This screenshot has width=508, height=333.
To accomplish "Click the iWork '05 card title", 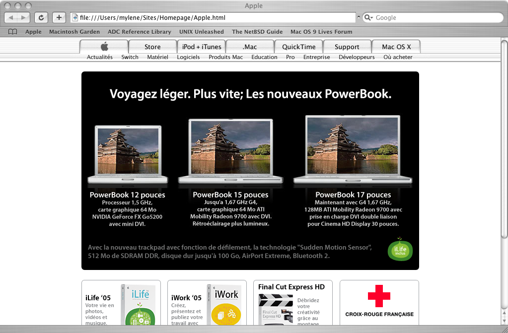I will [x=186, y=298].
